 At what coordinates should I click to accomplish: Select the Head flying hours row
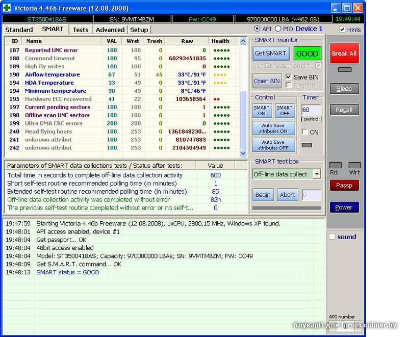pyautogui.click(x=122, y=132)
